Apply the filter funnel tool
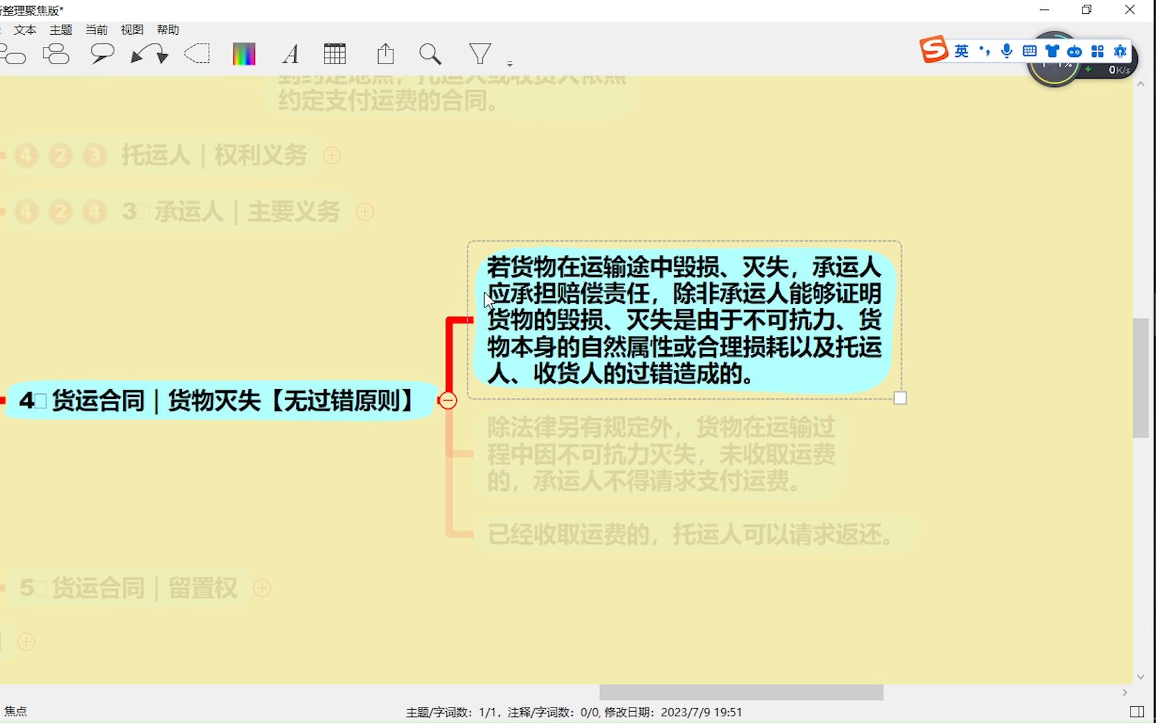This screenshot has height=723, width=1156. 480,54
